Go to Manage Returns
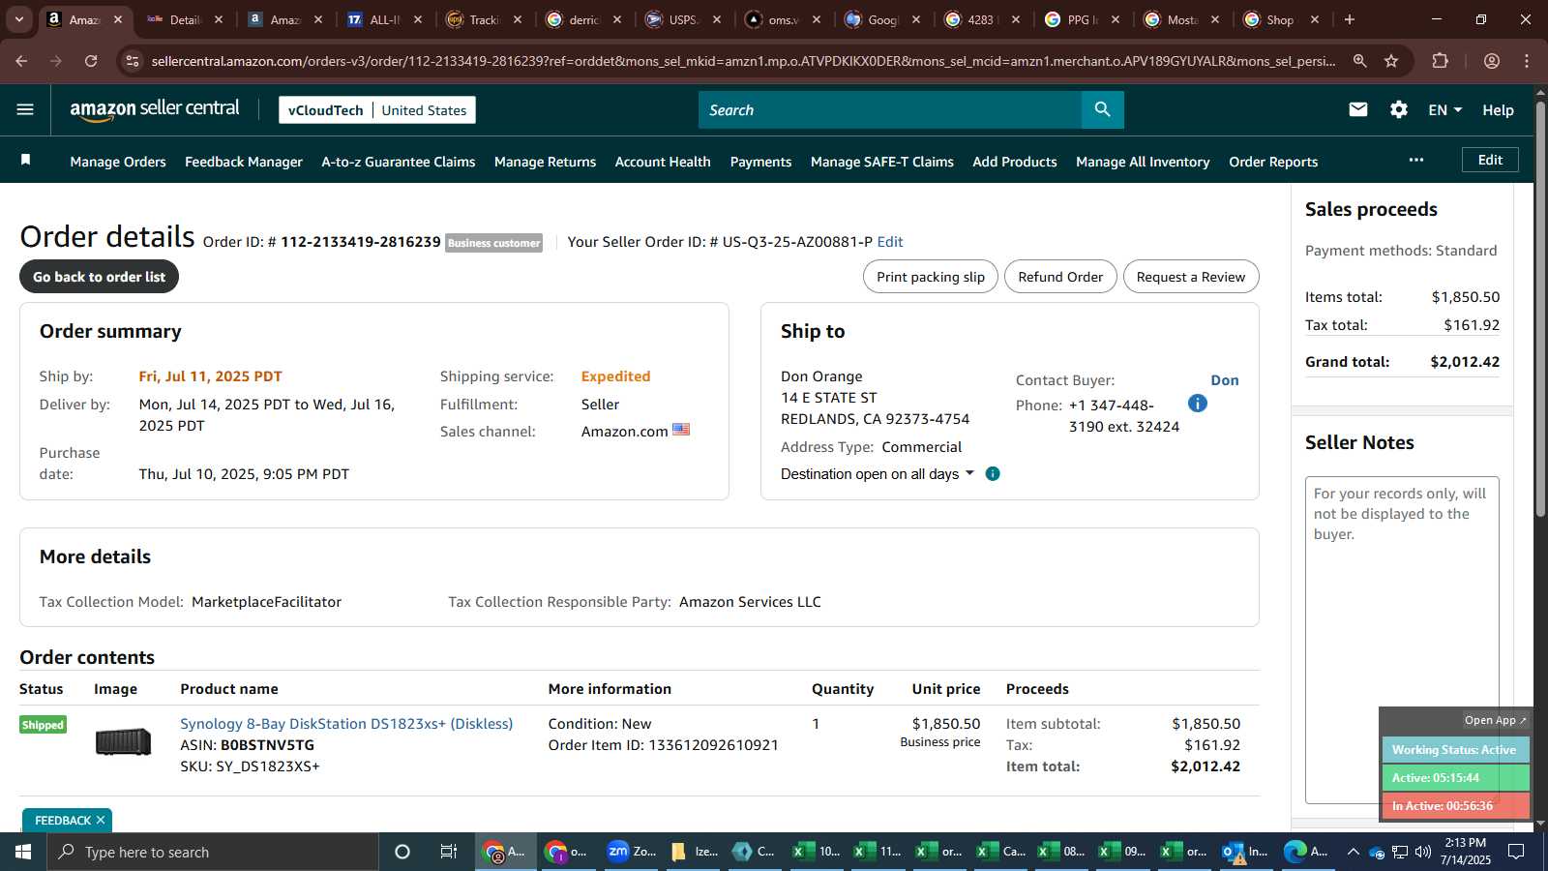1548x871 pixels. pyautogui.click(x=545, y=162)
